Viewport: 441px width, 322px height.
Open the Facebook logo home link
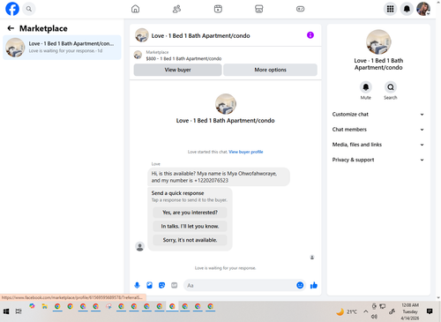click(12, 9)
